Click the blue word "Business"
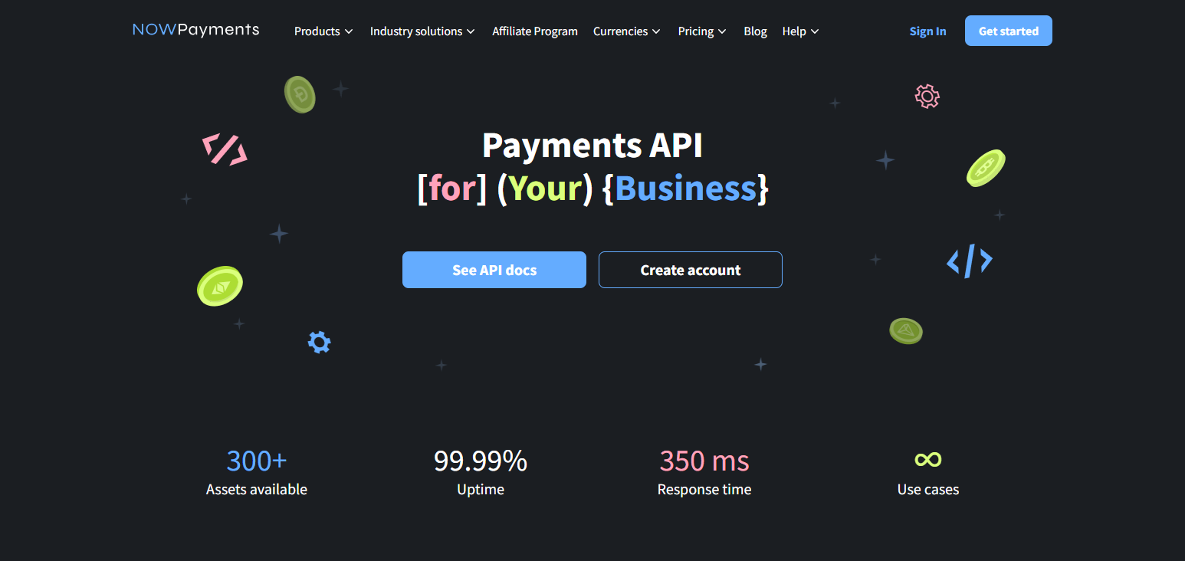 click(x=686, y=189)
